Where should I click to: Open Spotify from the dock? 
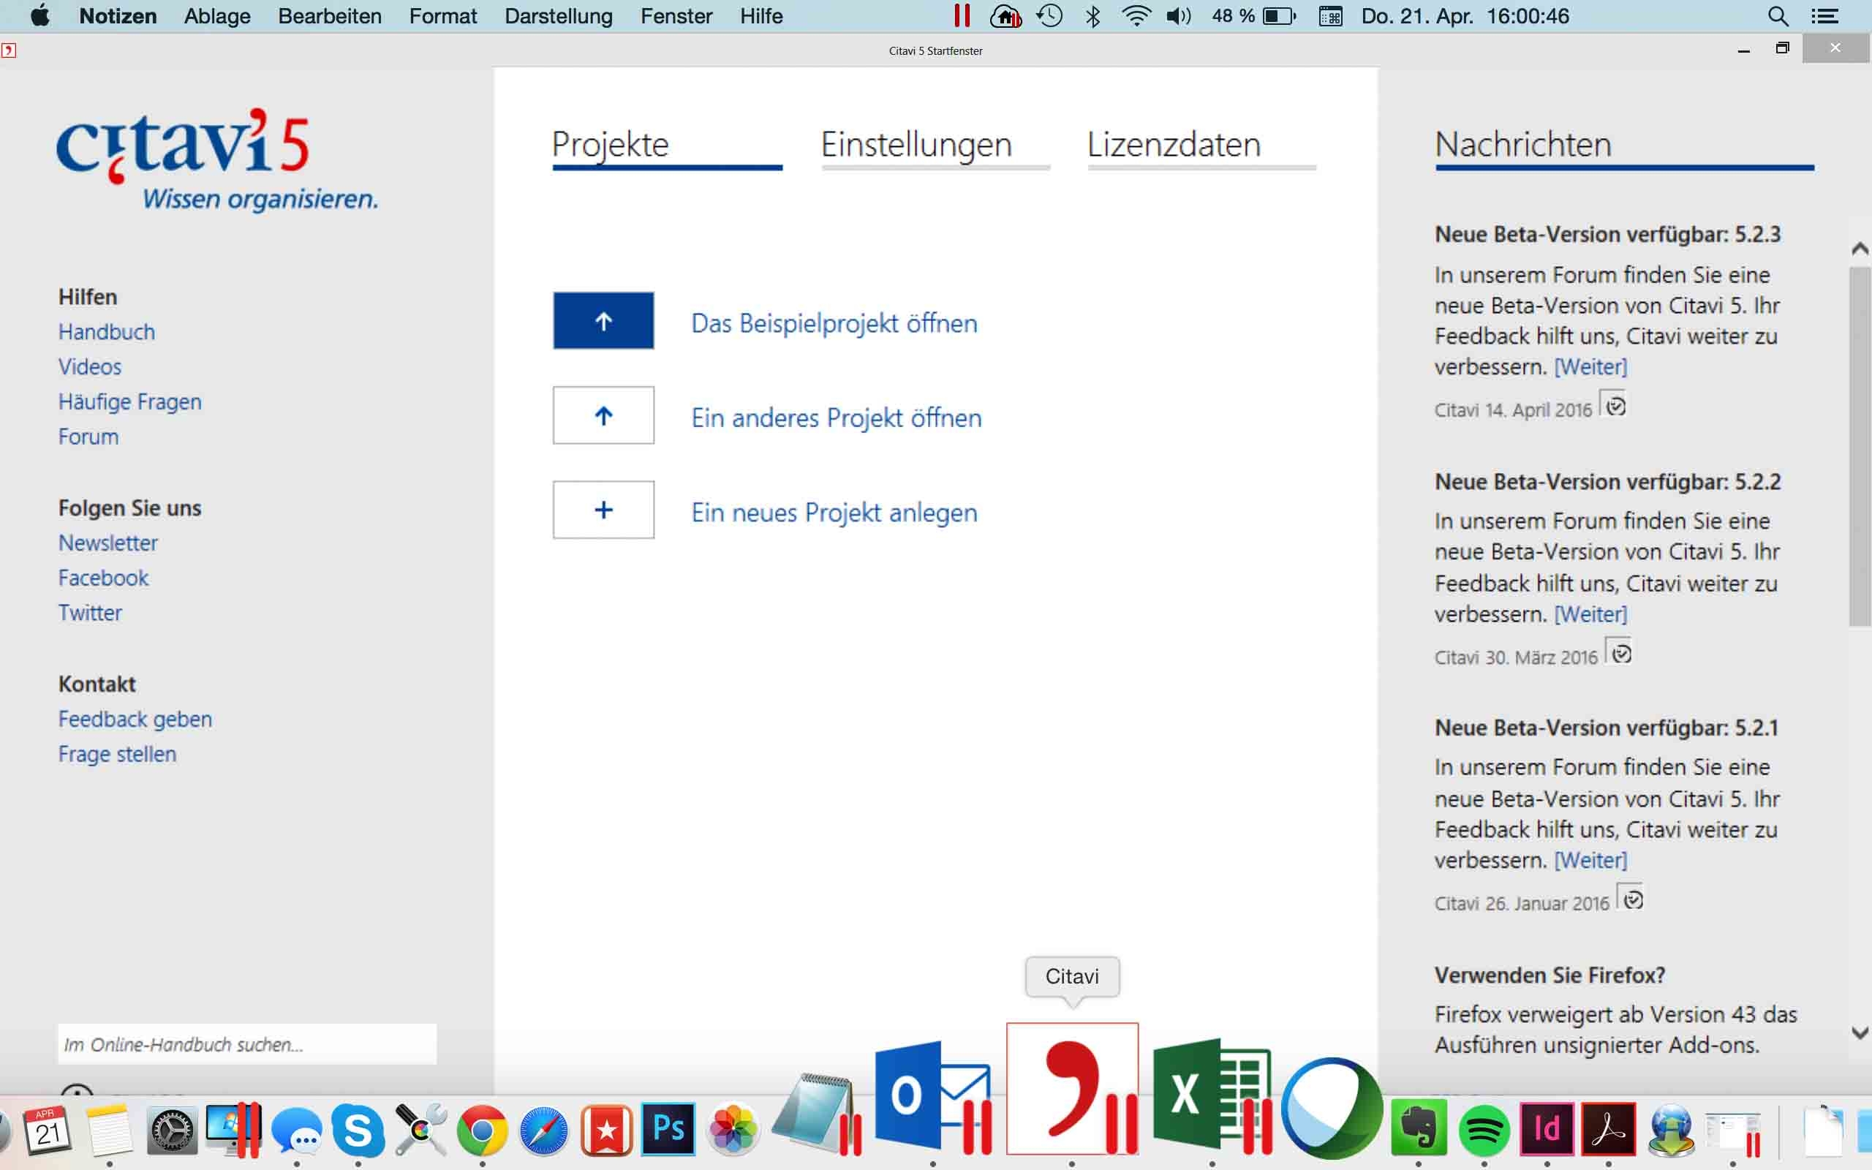tap(1483, 1130)
